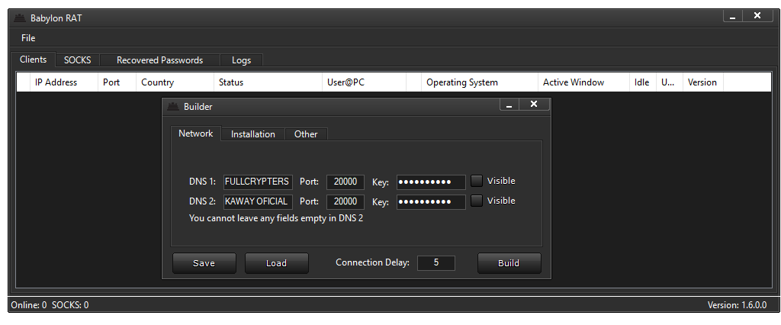Open the File menu
Image resolution: width=781 pixels, height=325 pixels.
28,38
